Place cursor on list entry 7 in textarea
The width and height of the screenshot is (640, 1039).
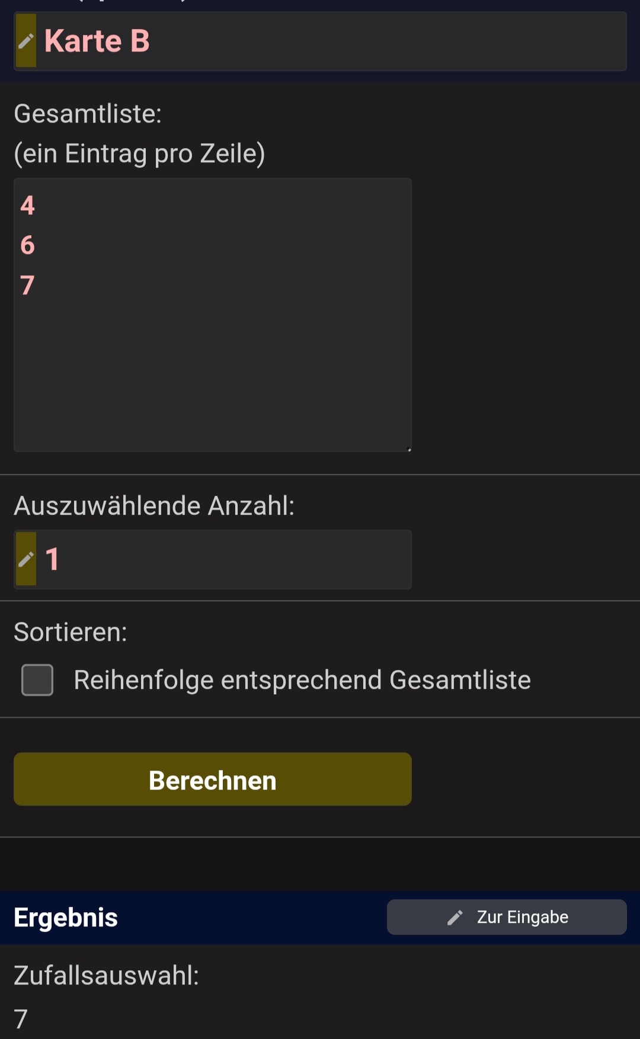[x=28, y=285]
